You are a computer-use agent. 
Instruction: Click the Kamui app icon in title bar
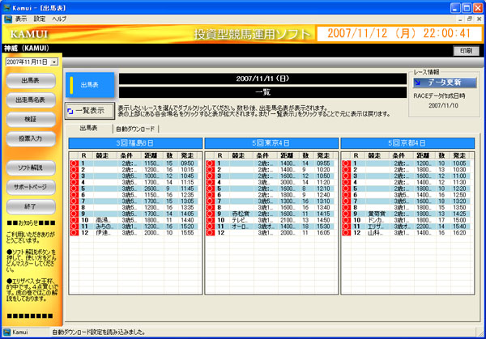click(8, 6)
